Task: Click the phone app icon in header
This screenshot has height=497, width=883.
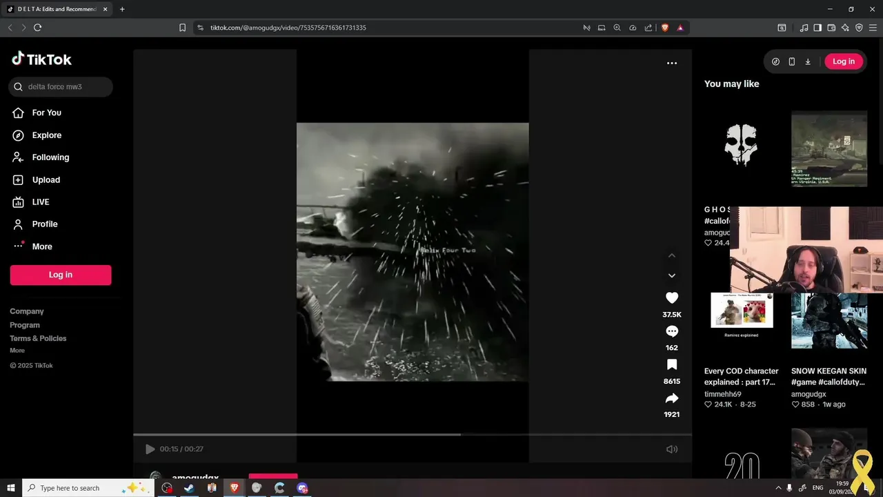Action: [791, 61]
